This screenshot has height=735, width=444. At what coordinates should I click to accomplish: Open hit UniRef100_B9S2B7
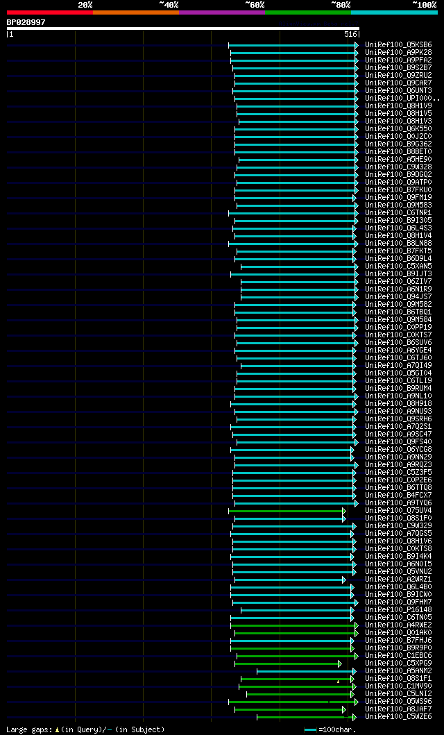pyautogui.click(x=399, y=68)
